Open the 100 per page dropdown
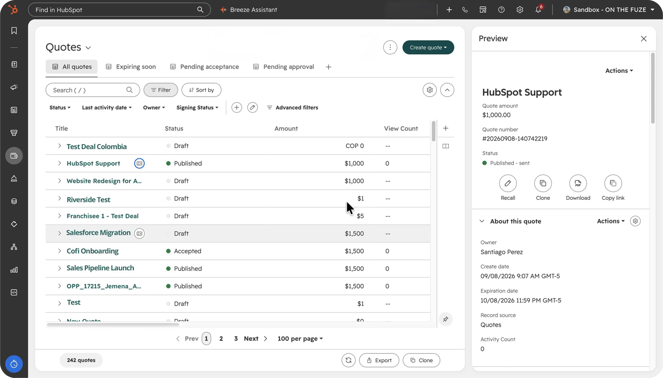This screenshot has width=663, height=378. click(x=300, y=339)
